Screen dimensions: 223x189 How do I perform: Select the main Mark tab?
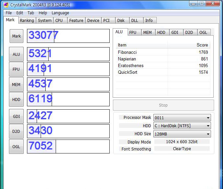(10, 20)
